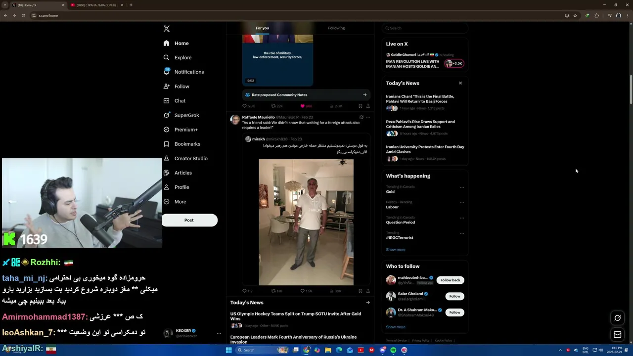Viewport: 633px width, 356px height.
Task: Click the Grok icon on Raffaele's post
Action: (x=362, y=117)
